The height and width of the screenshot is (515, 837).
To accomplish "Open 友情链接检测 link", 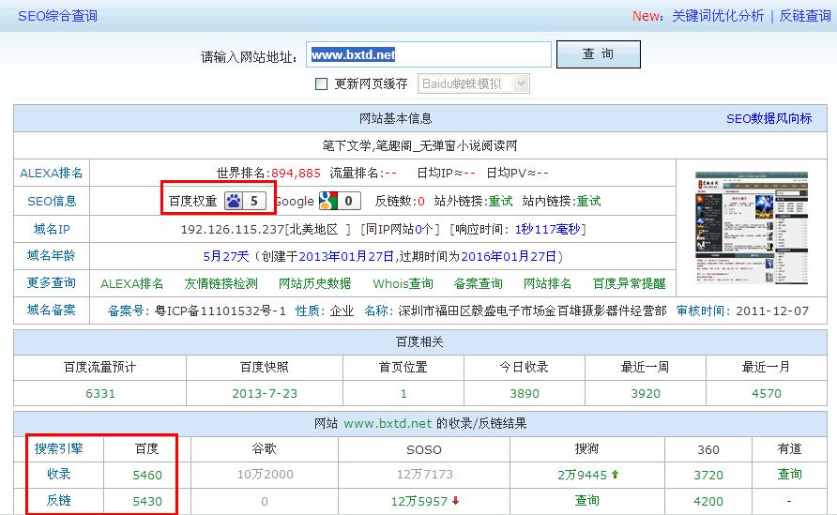I will (221, 283).
